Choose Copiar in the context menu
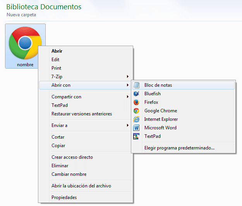Image resolution: width=242 pixels, height=206 pixels. pyautogui.click(x=86, y=146)
